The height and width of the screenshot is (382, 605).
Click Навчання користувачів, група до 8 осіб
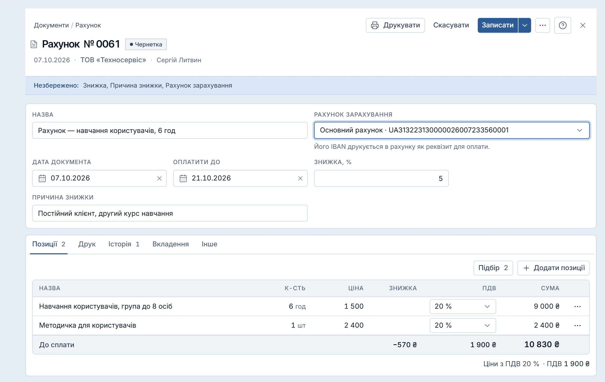point(106,307)
